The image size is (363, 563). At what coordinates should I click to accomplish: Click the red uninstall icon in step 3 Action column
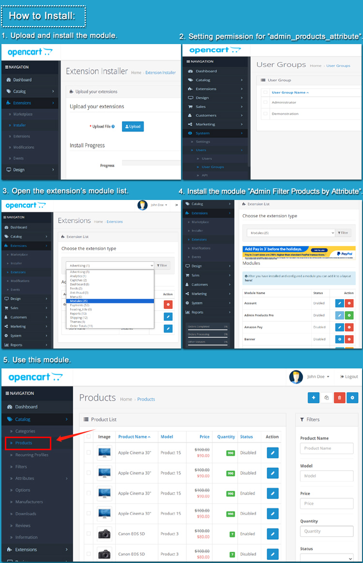coord(168,304)
